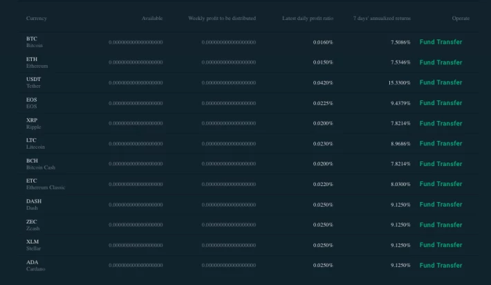Click the 0.0220% daily profit ratio for ETC
Viewport: 491px width, 285px height.
(x=323, y=184)
